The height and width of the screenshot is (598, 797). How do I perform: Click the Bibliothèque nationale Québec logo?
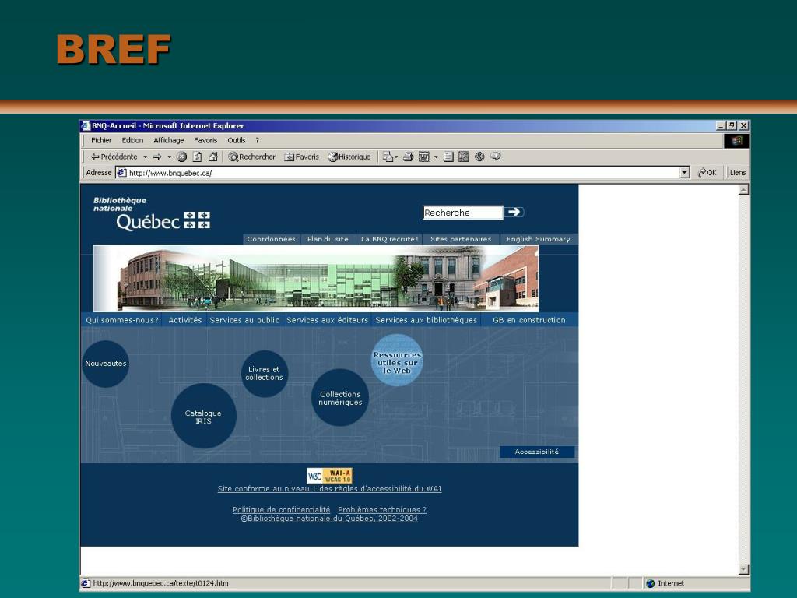pos(152,213)
